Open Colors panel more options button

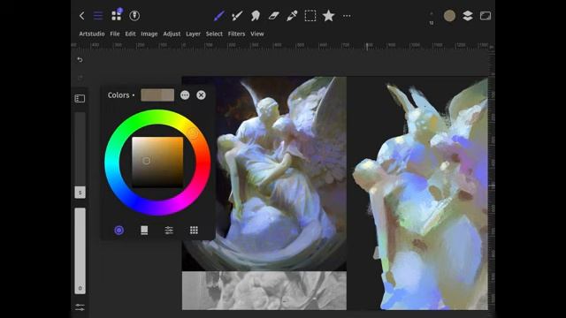[x=185, y=95]
